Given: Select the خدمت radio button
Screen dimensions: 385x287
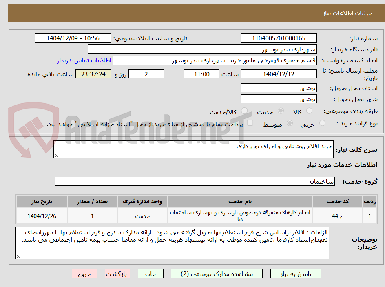Looking at the screenshot, I should tap(281, 111).
